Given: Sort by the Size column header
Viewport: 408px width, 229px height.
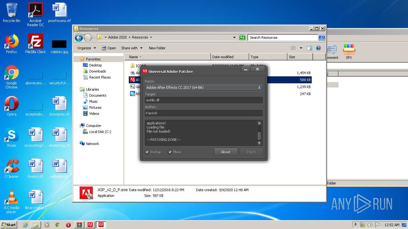Looking at the screenshot, I should pos(300,57).
